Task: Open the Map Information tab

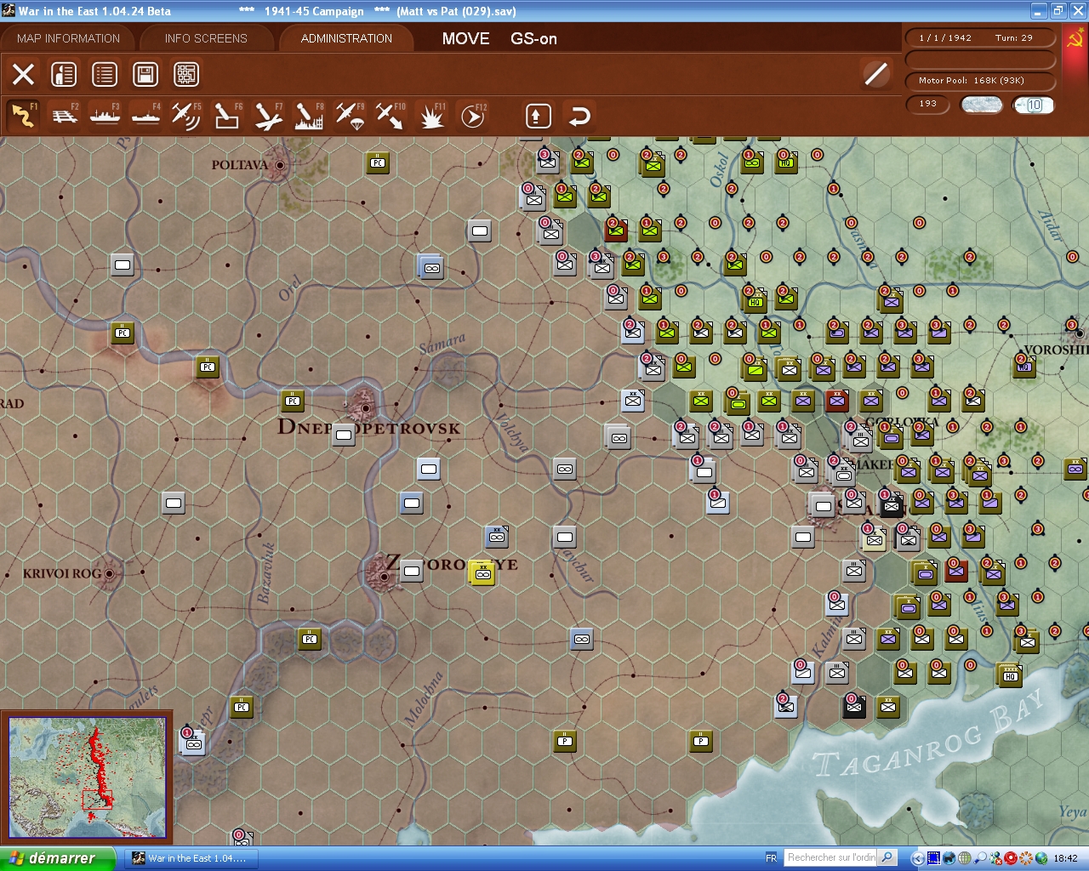Action: pyautogui.click(x=68, y=38)
